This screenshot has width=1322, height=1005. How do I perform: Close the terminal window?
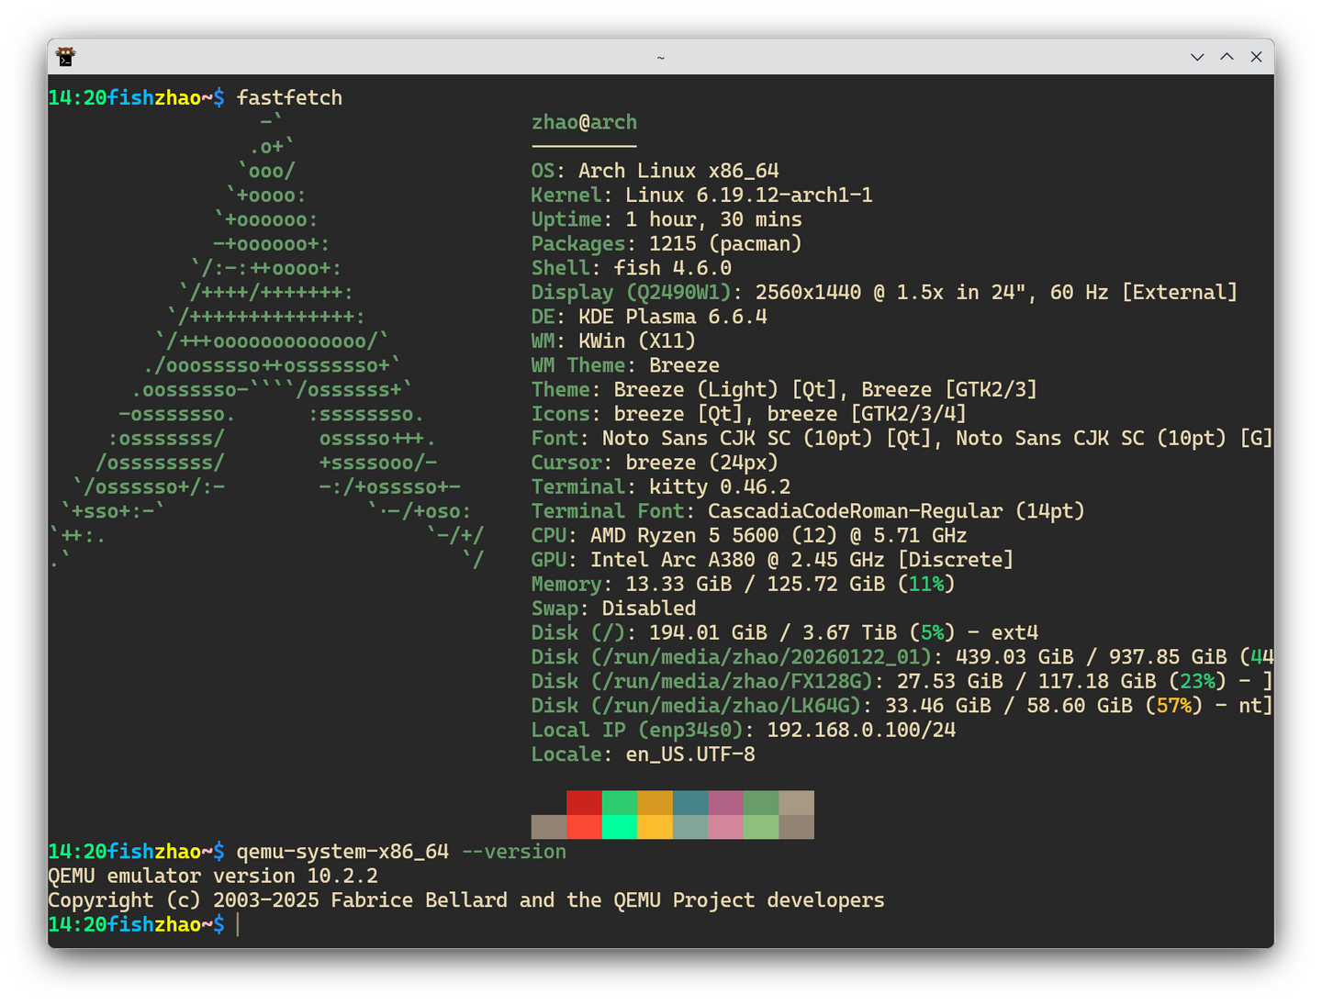pyautogui.click(x=1256, y=57)
